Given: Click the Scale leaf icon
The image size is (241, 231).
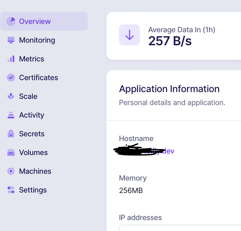Looking at the screenshot, I should pos(11,96).
